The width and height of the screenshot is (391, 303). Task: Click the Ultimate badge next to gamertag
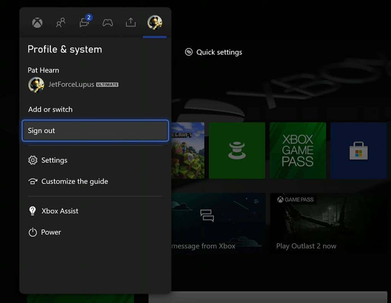click(x=107, y=85)
